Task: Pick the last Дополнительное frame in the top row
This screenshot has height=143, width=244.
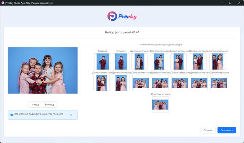Action: [218, 62]
